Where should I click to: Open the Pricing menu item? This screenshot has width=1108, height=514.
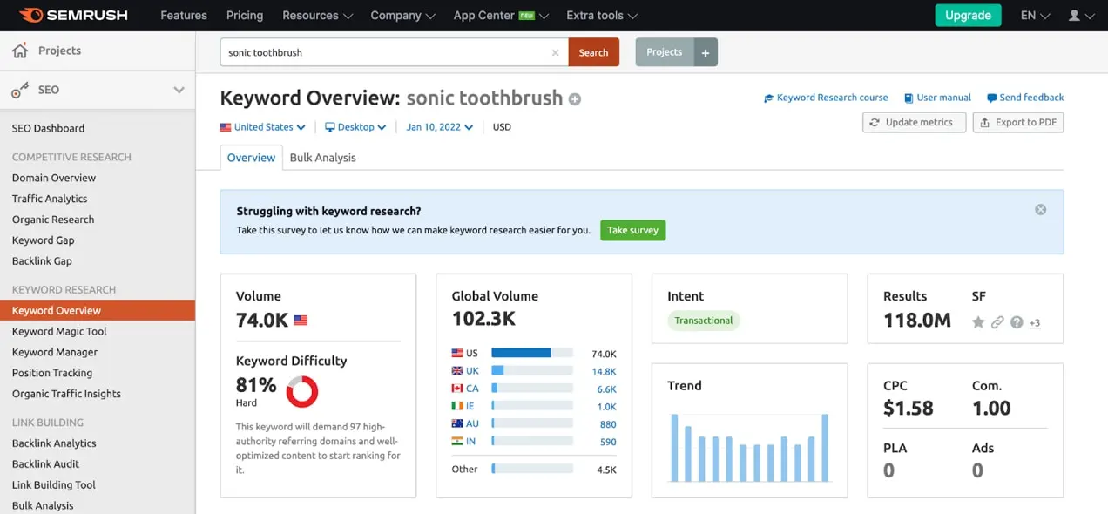point(245,16)
